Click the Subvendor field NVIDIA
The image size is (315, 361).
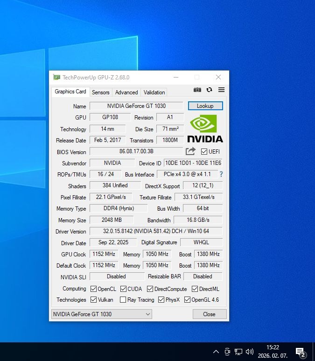point(112,163)
